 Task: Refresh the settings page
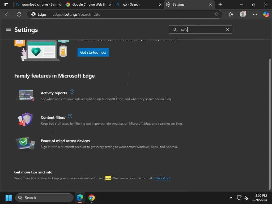[x=19, y=14]
